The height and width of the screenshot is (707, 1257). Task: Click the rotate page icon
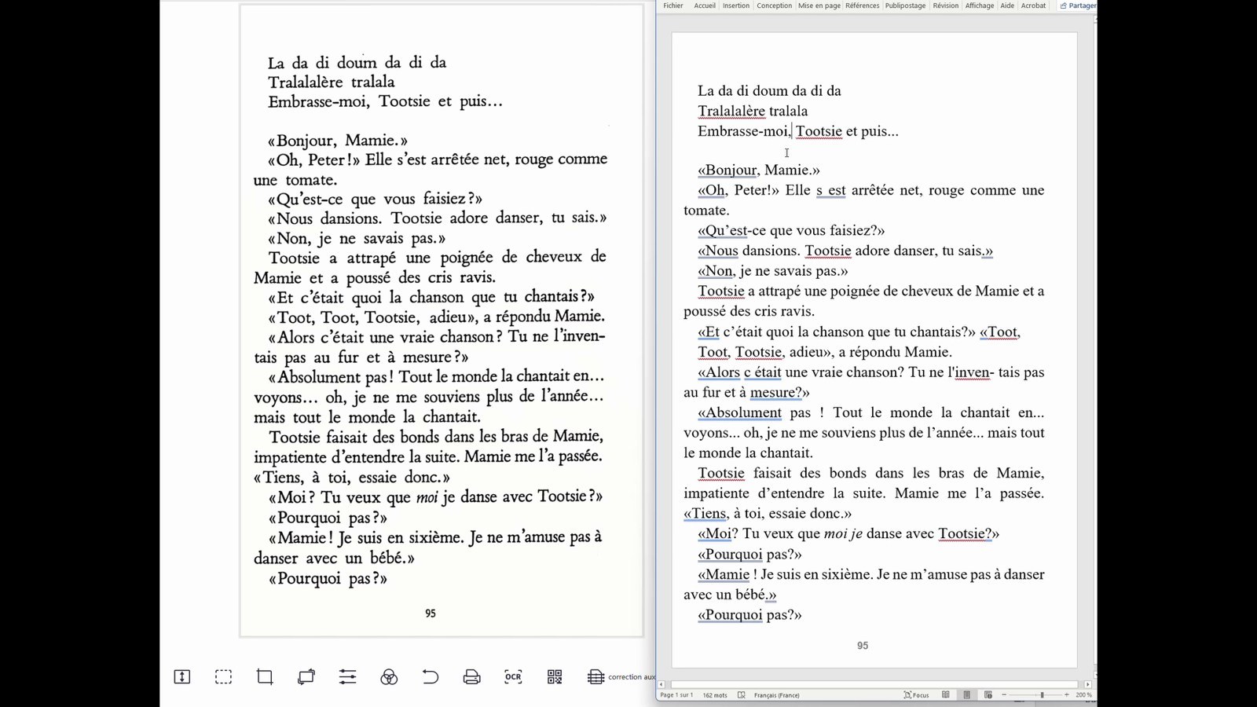(x=306, y=677)
